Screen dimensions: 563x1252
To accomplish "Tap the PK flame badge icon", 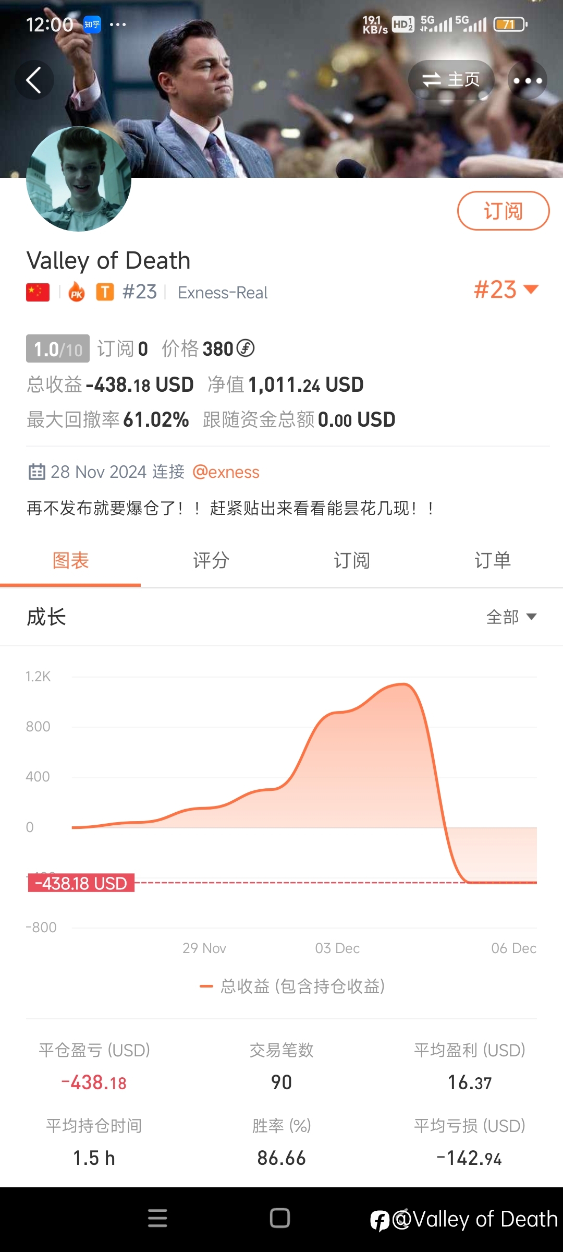I will tap(77, 292).
